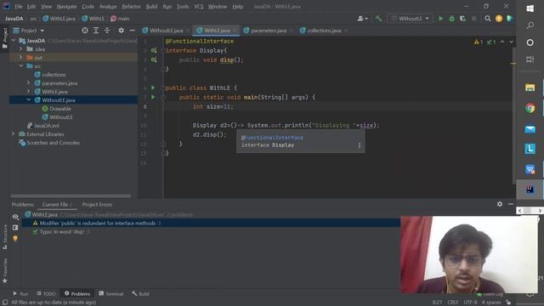544x306 pixels.
Task: Open the Refactor menu
Action: point(131,7)
